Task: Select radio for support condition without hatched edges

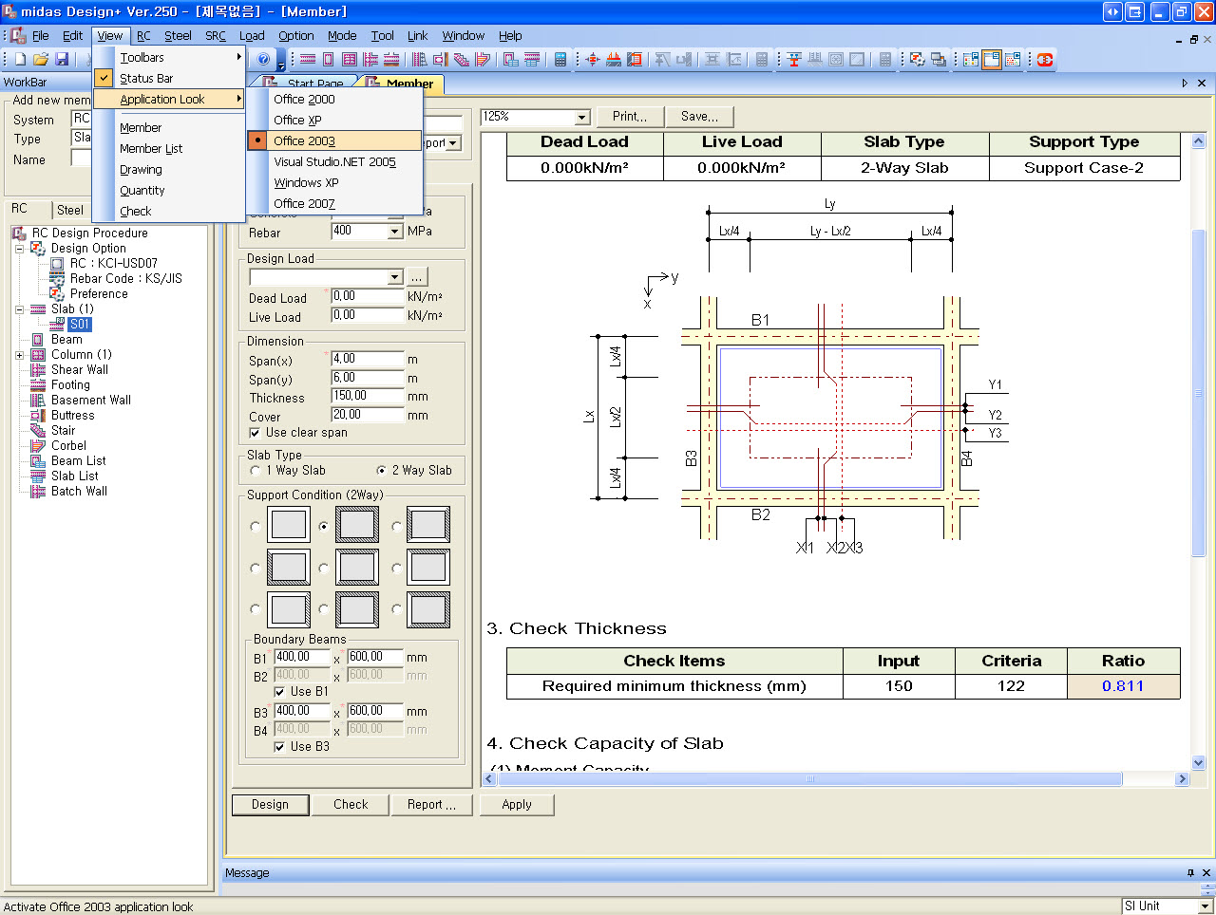Action: click(255, 526)
